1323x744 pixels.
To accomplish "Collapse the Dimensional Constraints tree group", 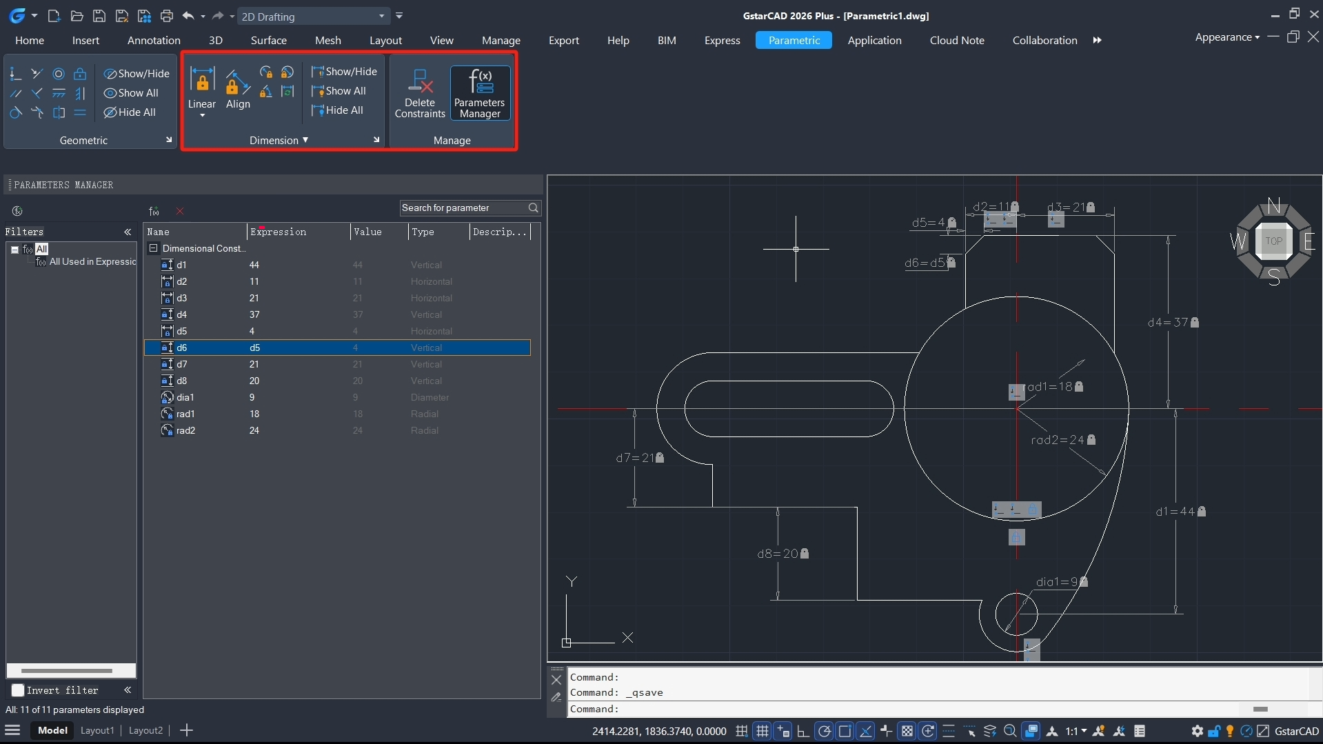I will click(x=153, y=248).
